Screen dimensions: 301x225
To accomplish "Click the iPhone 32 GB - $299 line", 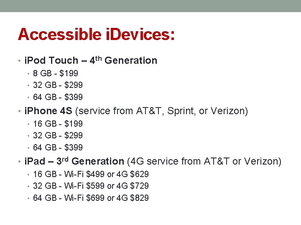I will pyautogui.click(x=58, y=135).
